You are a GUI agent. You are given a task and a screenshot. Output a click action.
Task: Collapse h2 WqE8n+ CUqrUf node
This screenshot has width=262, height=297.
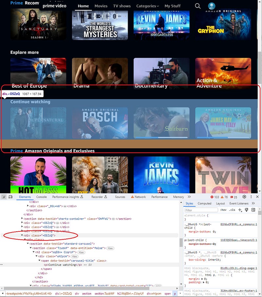click(33, 252)
